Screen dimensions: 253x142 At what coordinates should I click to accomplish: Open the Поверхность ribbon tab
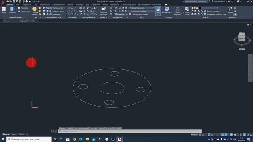coord(26,5)
